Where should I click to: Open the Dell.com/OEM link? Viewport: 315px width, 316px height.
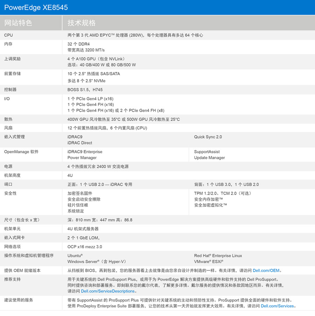pos(266,271)
